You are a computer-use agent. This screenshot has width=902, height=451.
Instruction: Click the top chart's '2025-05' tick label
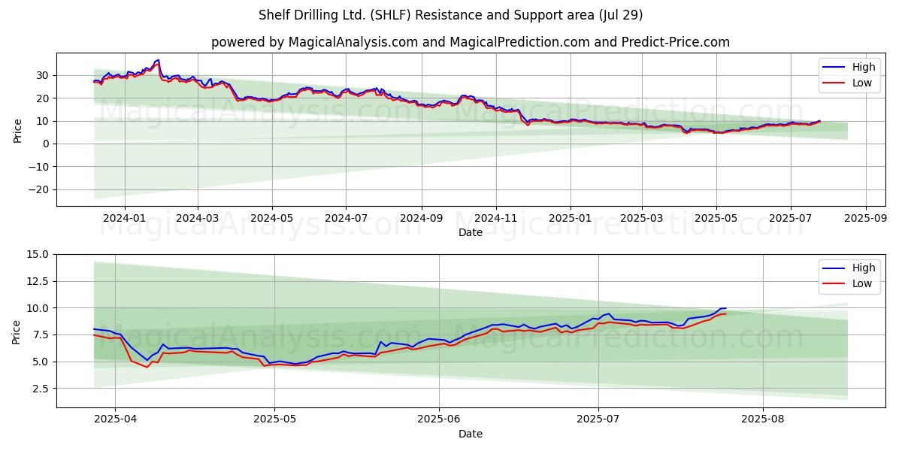[x=716, y=218]
